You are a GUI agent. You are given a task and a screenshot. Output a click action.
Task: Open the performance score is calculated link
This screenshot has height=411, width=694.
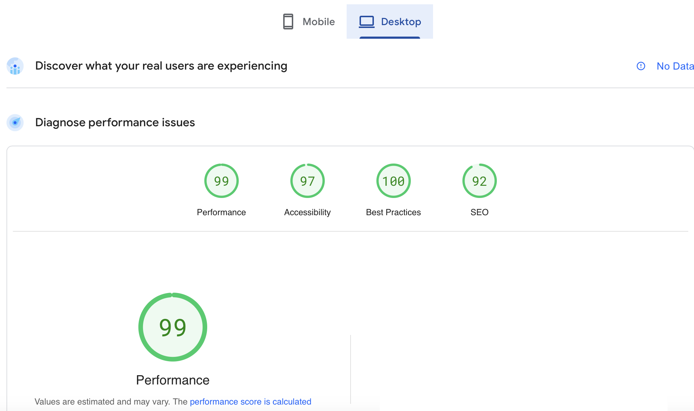click(251, 402)
